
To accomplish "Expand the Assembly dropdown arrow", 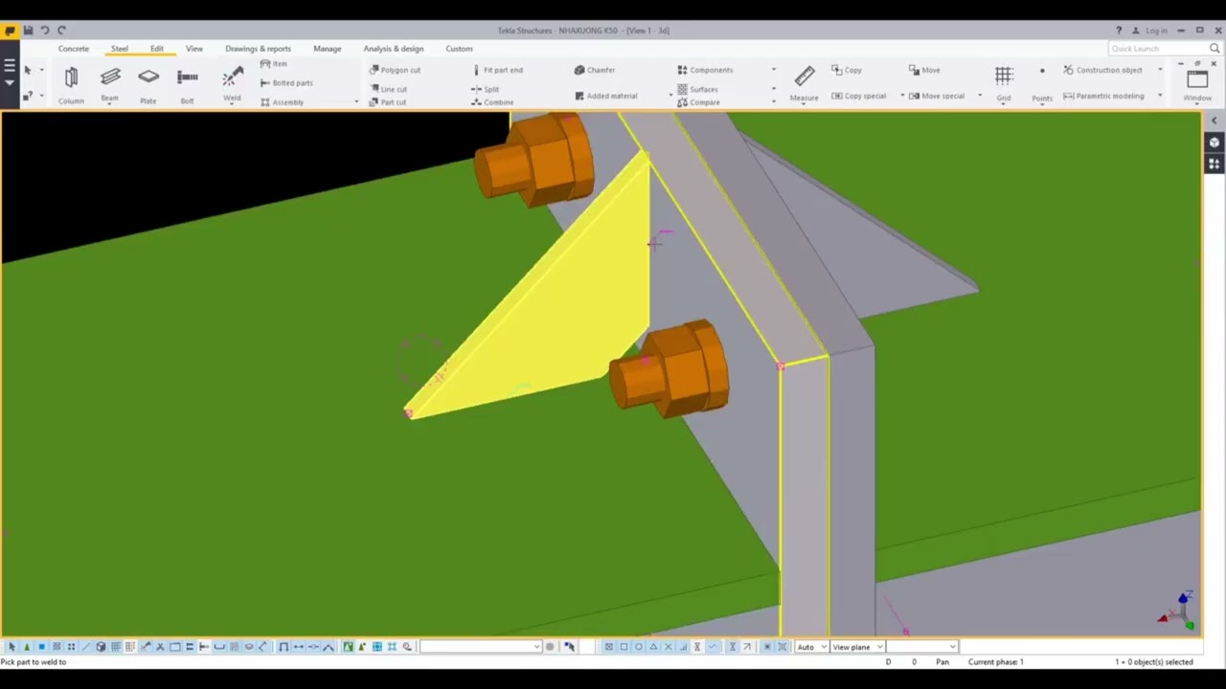I will click(x=356, y=102).
